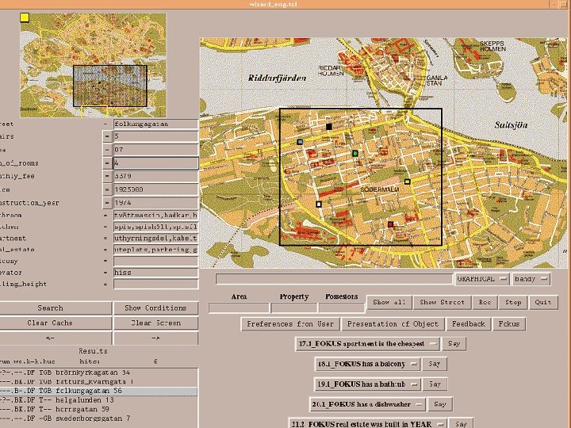
Task: Click the empty balcony field
Action: (x=156, y=261)
